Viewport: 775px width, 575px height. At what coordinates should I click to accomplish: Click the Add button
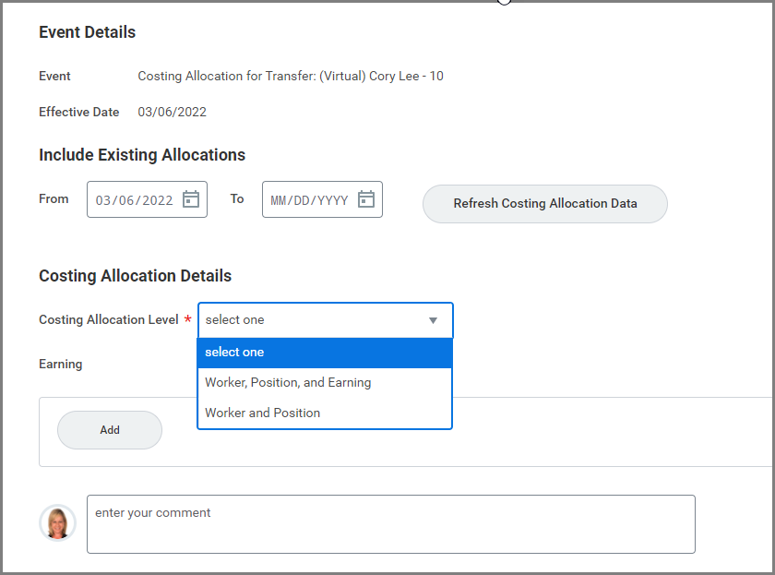click(x=110, y=430)
